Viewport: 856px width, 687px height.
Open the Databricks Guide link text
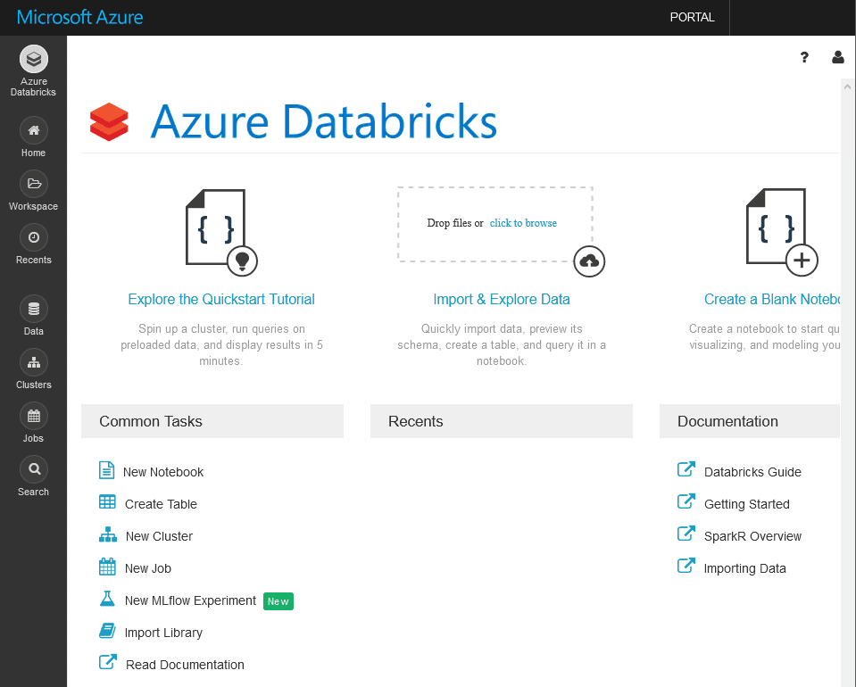point(752,472)
